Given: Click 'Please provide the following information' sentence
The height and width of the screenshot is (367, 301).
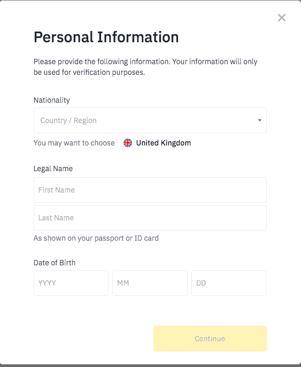Looking at the screenshot, I should (102, 62).
